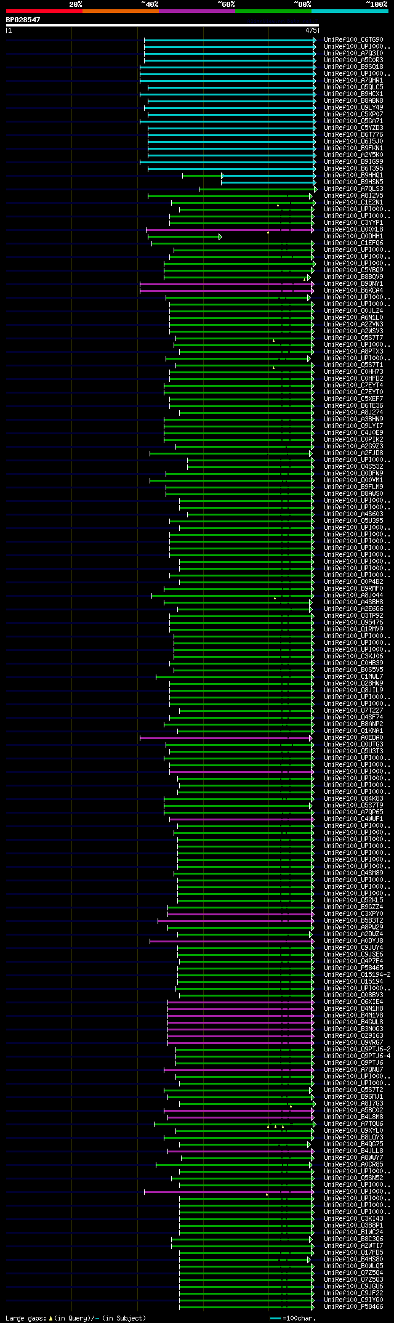394x1323 pixels.
Task: Click the orange ~40% identity color segment
Action: coord(120,11)
